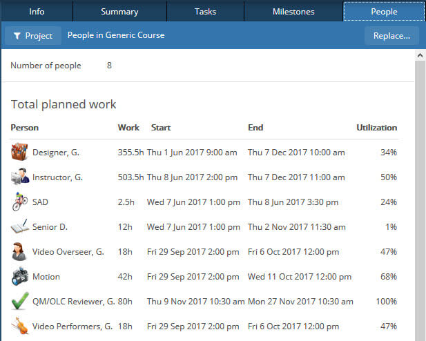Click the filter funnel icon on Project button
Viewport: 426px width, 341px height.
coord(17,36)
